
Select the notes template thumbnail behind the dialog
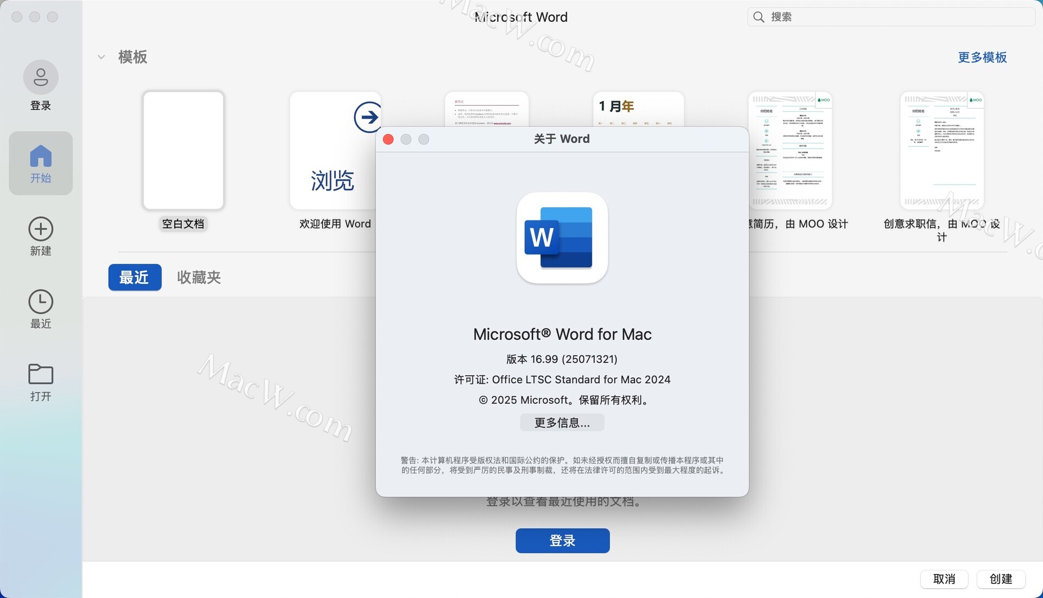tap(487, 109)
